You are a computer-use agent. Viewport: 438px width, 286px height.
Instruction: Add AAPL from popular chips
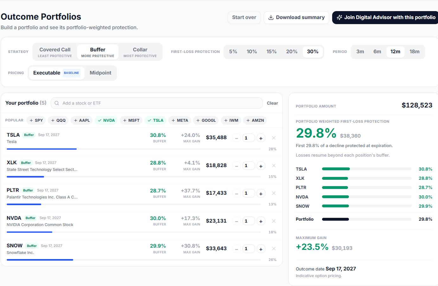tap(82, 120)
